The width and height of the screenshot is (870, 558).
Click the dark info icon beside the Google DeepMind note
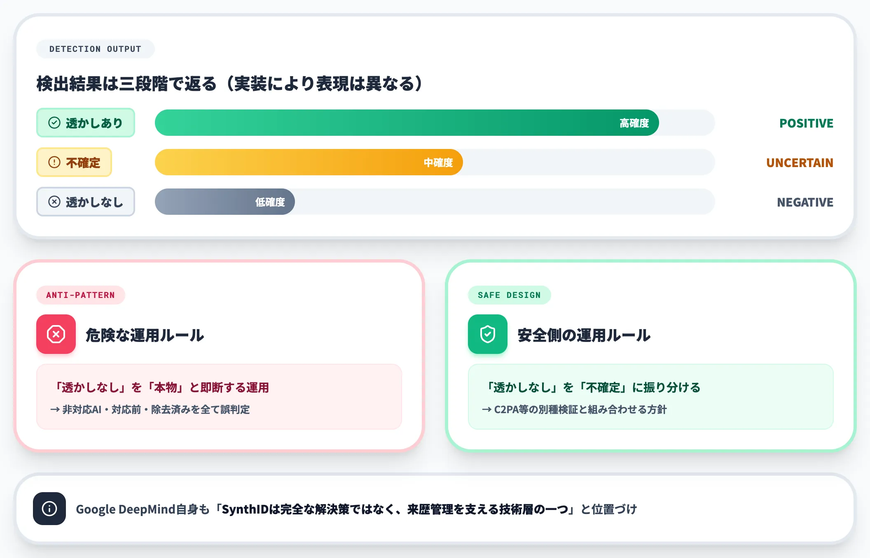tap(49, 509)
